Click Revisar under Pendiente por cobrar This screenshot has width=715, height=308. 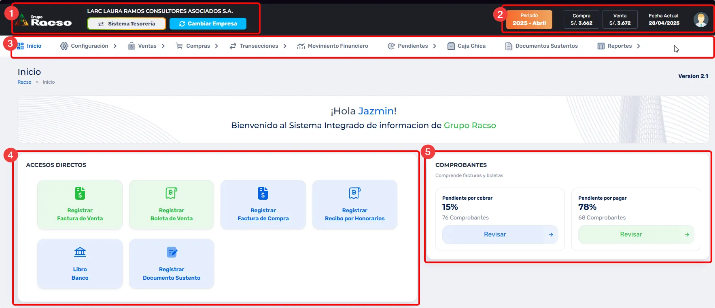click(x=500, y=234)
